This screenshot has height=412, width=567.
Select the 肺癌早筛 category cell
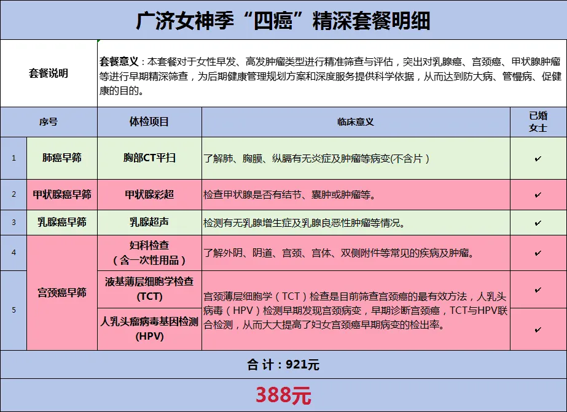click(x=61, y=158)
